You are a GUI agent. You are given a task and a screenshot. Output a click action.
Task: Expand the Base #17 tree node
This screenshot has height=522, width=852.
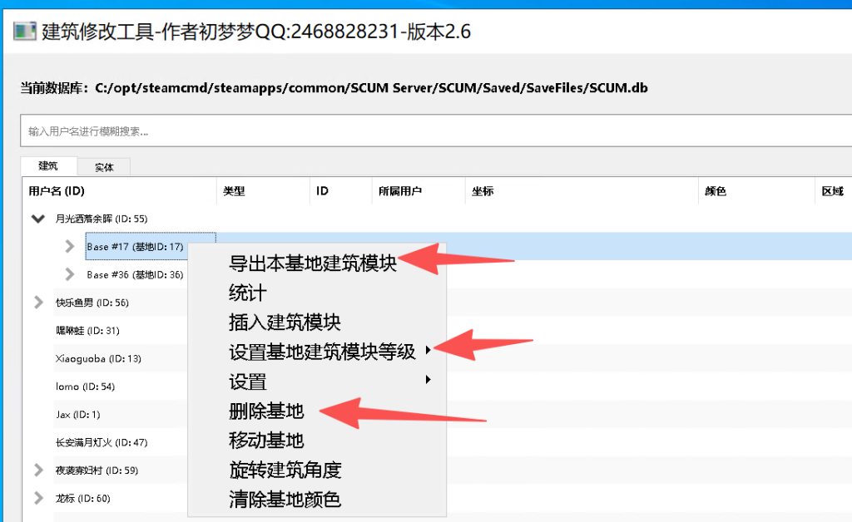point(71,247)
